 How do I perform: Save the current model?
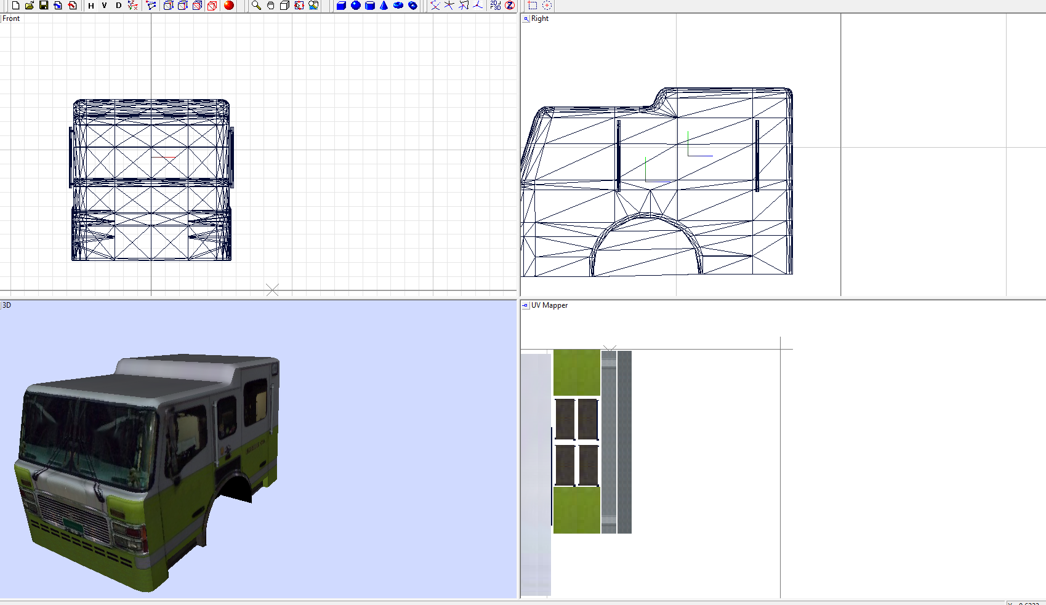(x=43, y=6)
